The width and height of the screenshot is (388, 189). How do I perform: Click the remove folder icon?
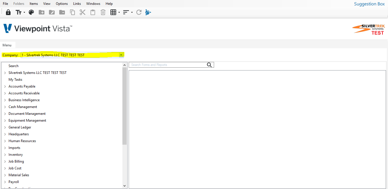62,12
